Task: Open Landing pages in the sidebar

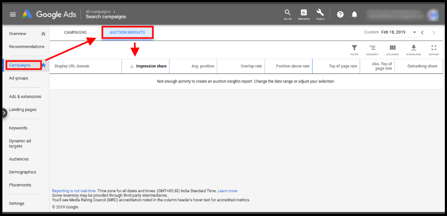Action: (23, 109)
